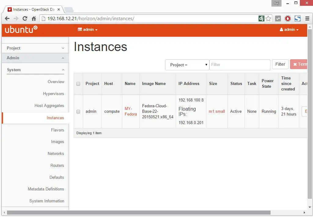Click the browser forward arrow
Viewport: 313px width, 217px height.
tap(16, 19)
